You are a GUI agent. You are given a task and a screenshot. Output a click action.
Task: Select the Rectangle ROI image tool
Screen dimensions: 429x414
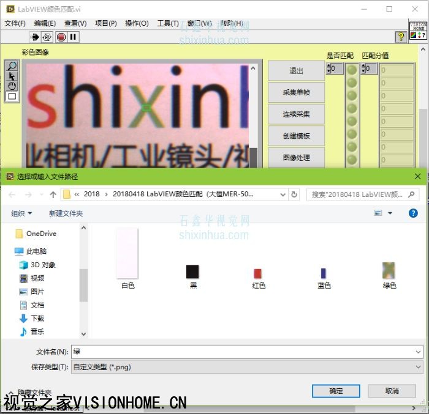tap(12, 97)
